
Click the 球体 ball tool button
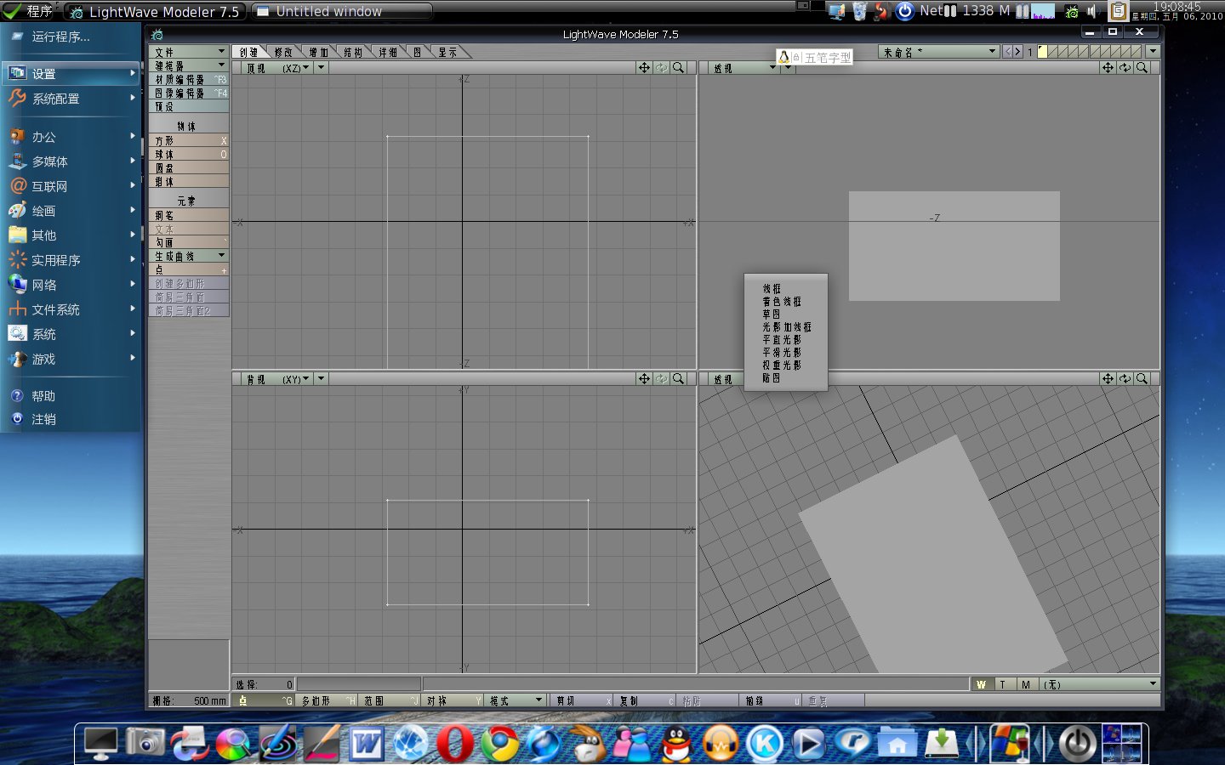189,154
